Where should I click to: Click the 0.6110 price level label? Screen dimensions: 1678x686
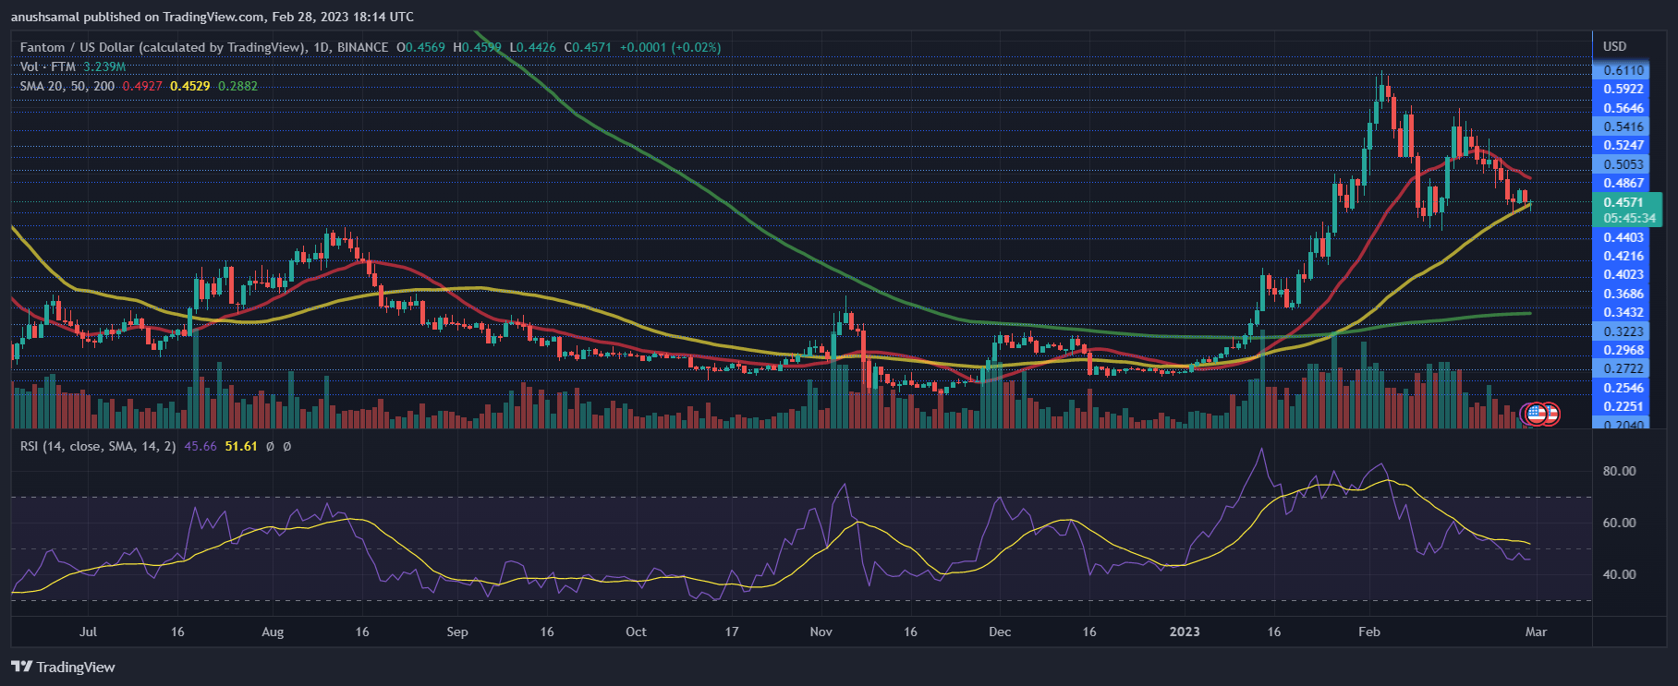[x=1623, y=70]
